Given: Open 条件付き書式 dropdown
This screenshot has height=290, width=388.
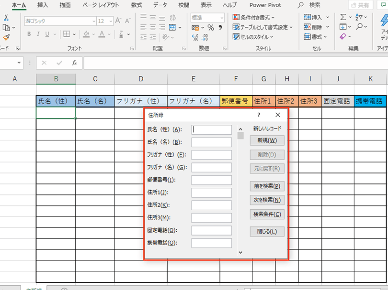Looking at the screenshot, I should [x=253, y=18].
